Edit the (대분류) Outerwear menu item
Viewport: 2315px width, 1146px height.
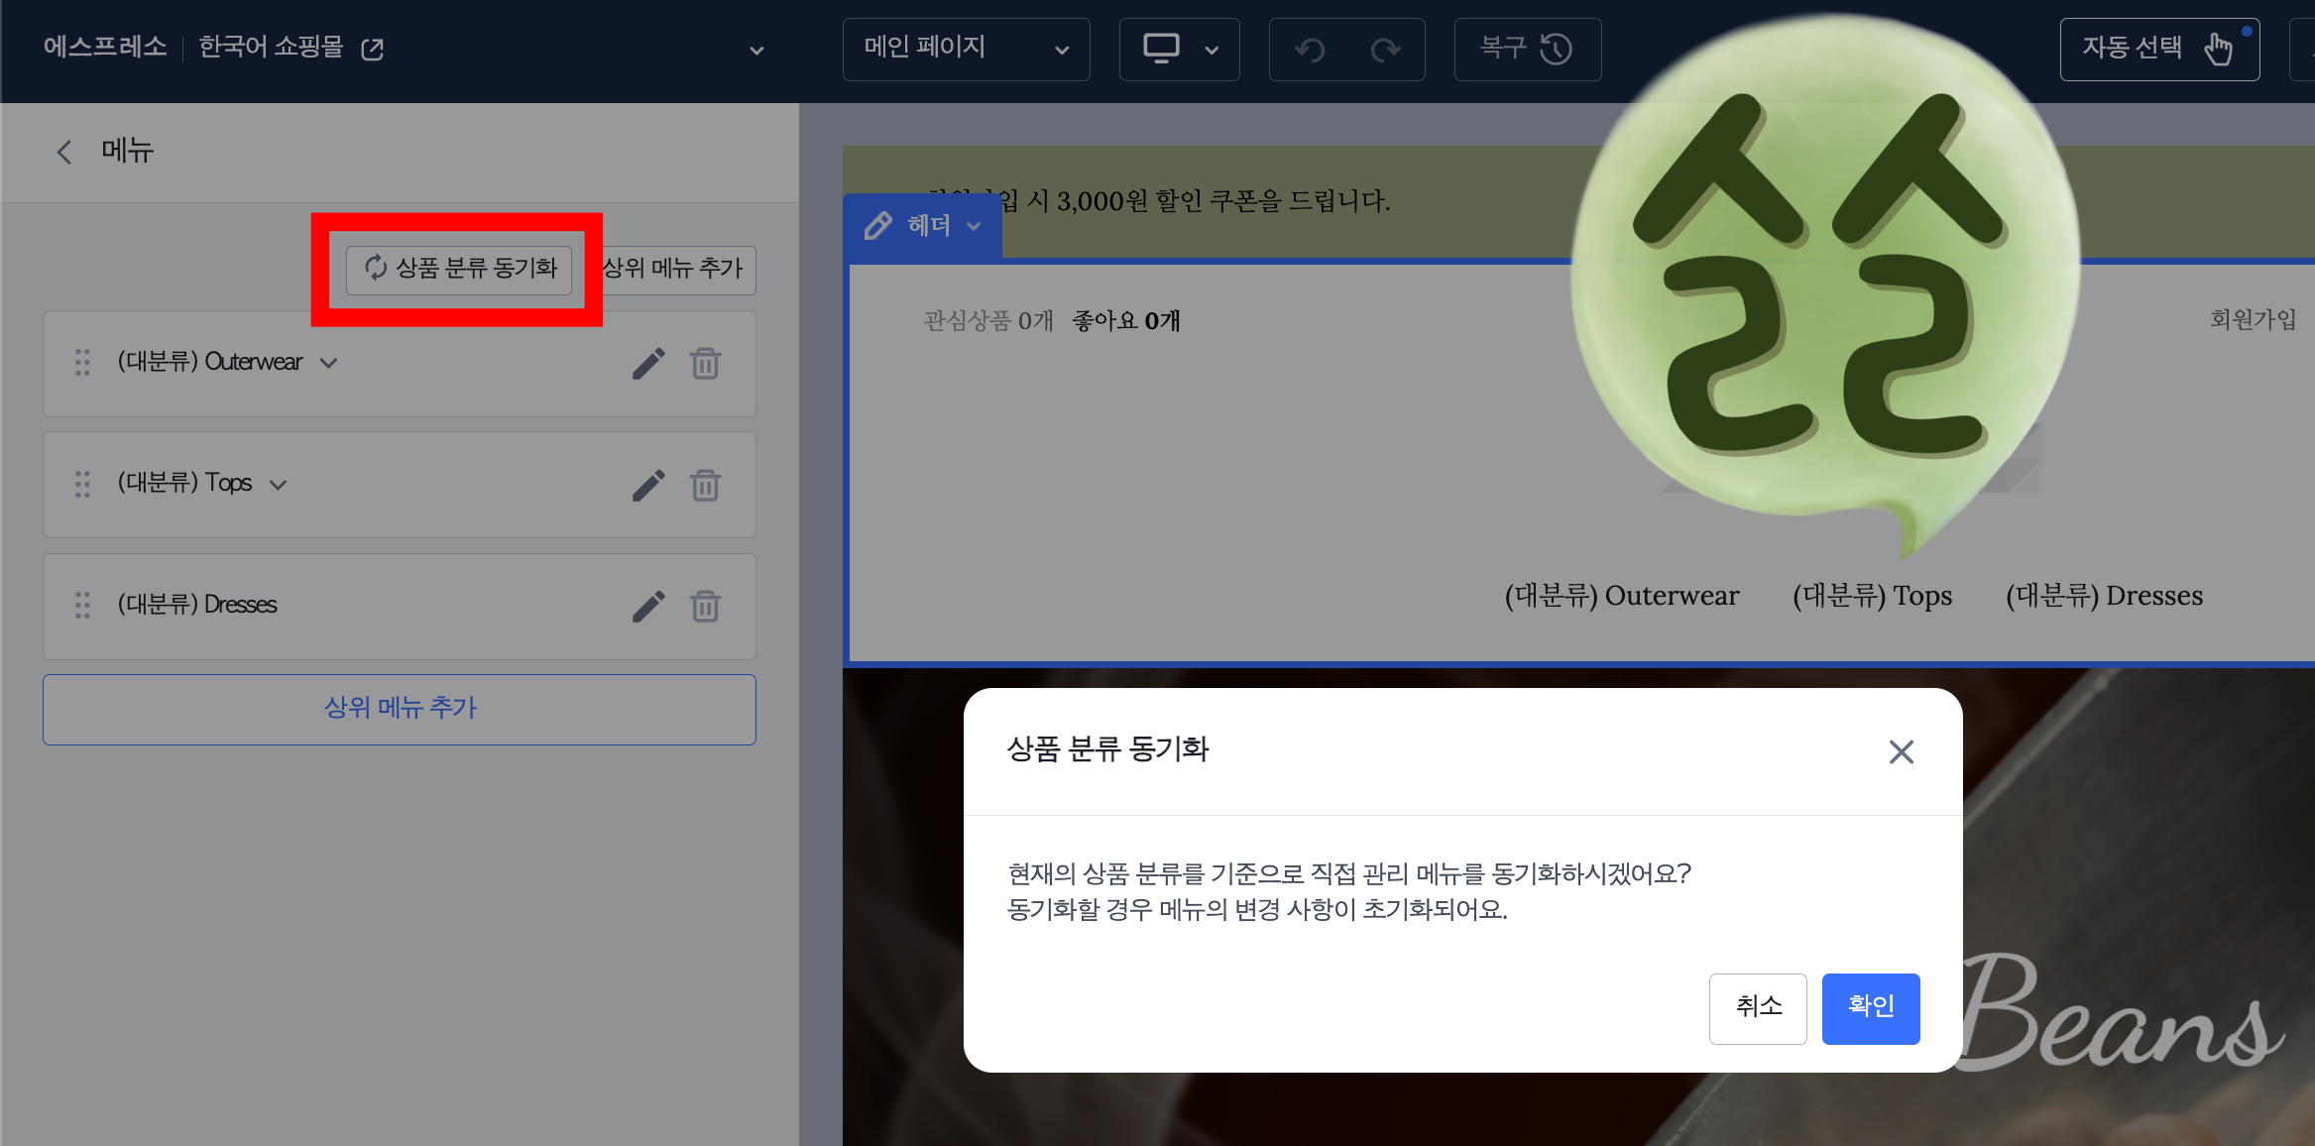648,363
